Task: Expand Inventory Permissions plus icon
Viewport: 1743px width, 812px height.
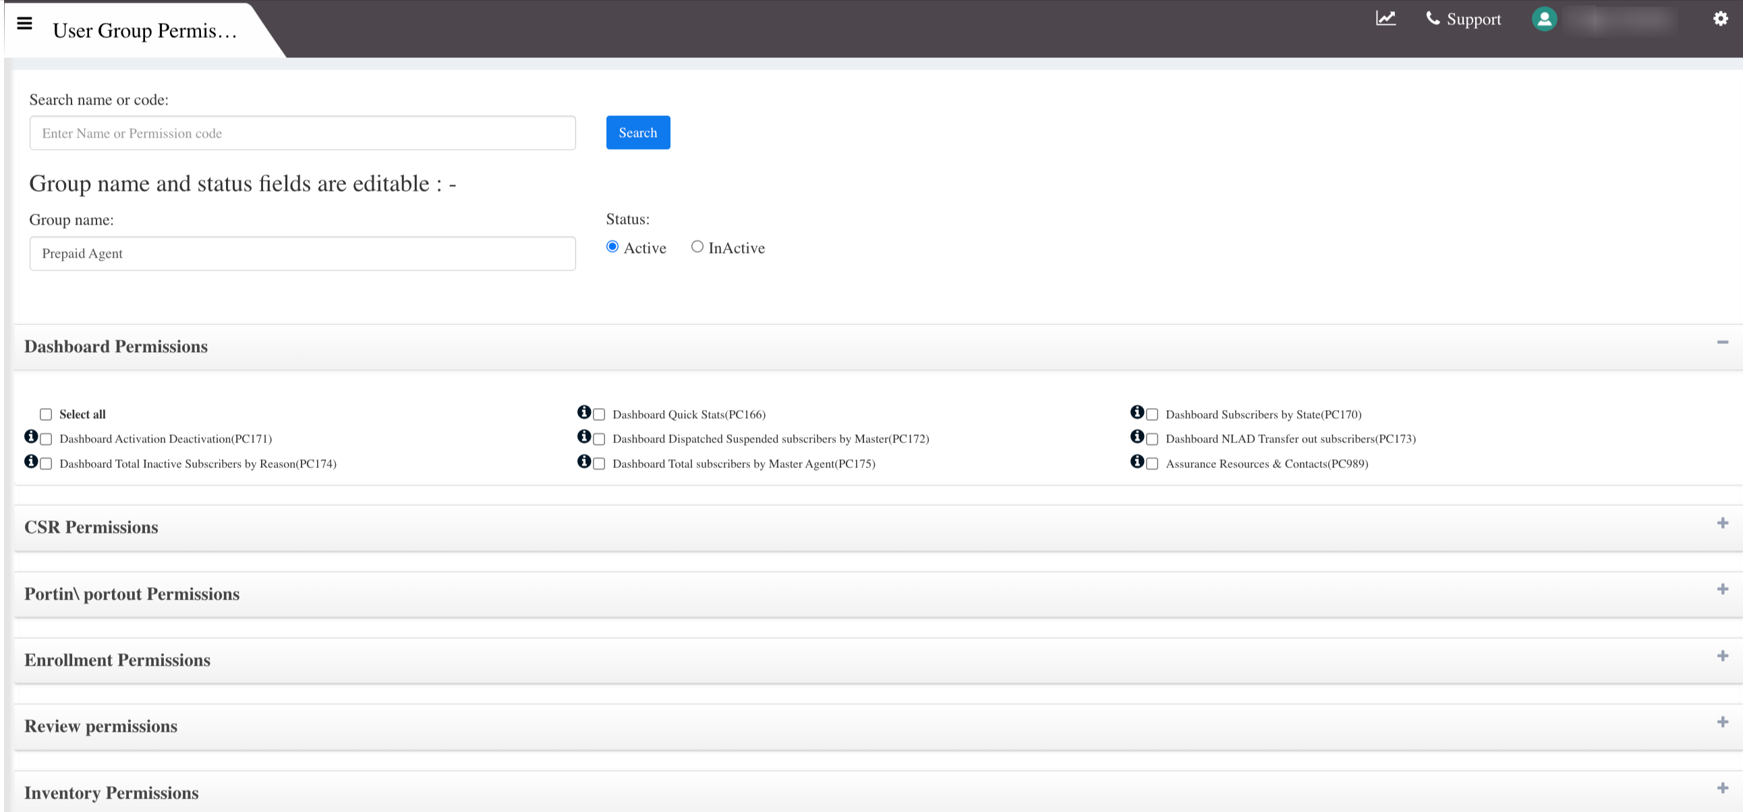Action: coord(1723,788)
